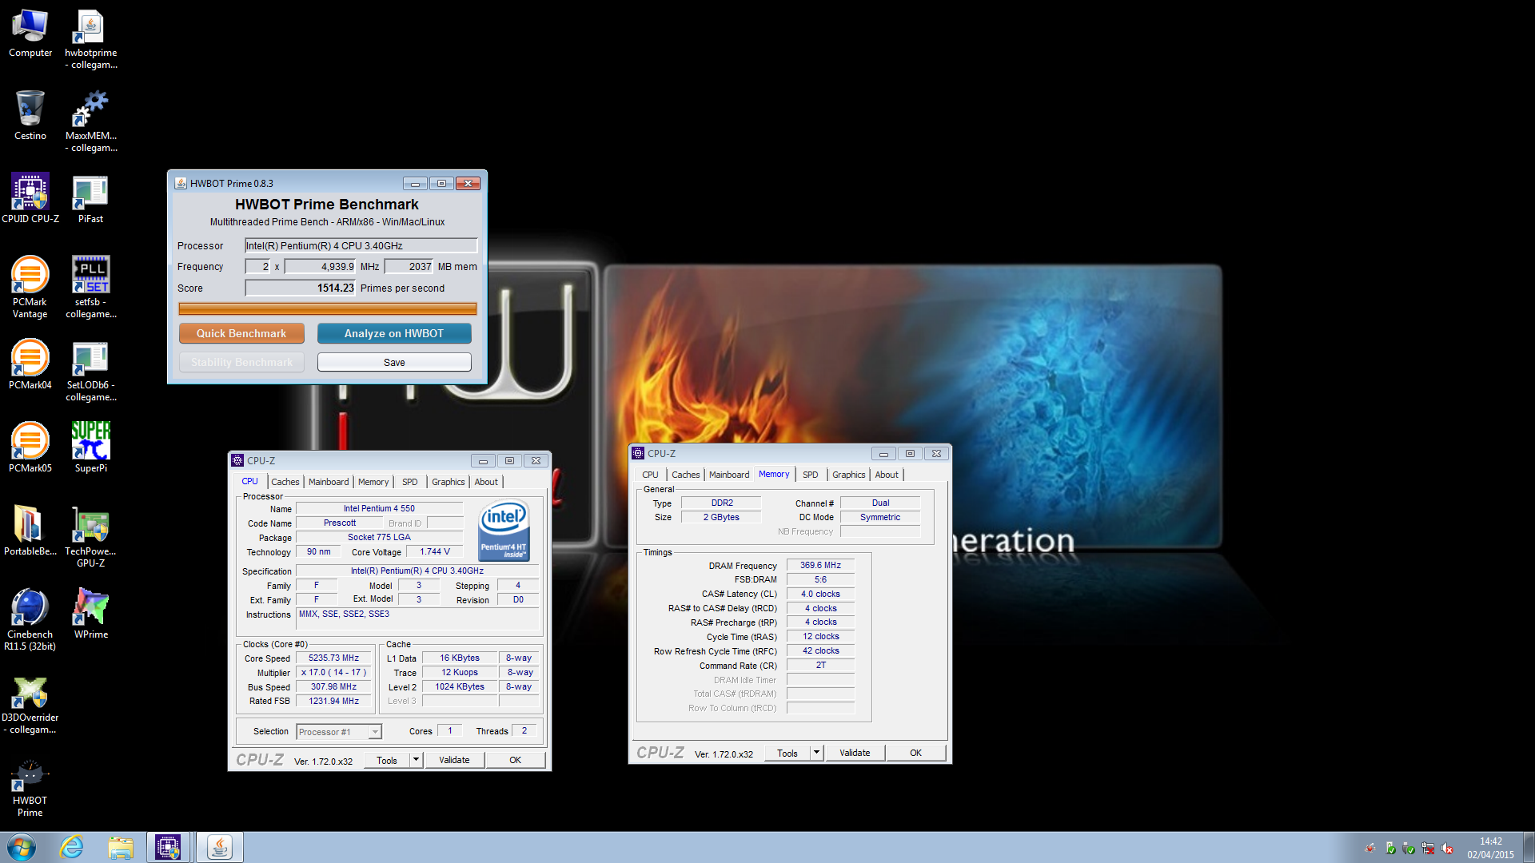The image size is (1535, 863).
Task: Open the setfsb shortcut icon
Action: click(x=90, y=288)
